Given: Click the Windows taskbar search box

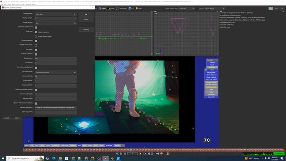Looking at the screenshot, I should (x=25, y=158).
